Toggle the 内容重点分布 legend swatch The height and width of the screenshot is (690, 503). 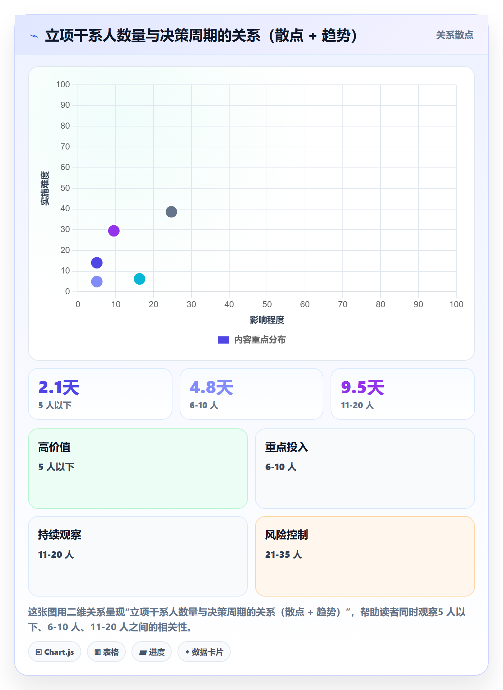(223, 340)
